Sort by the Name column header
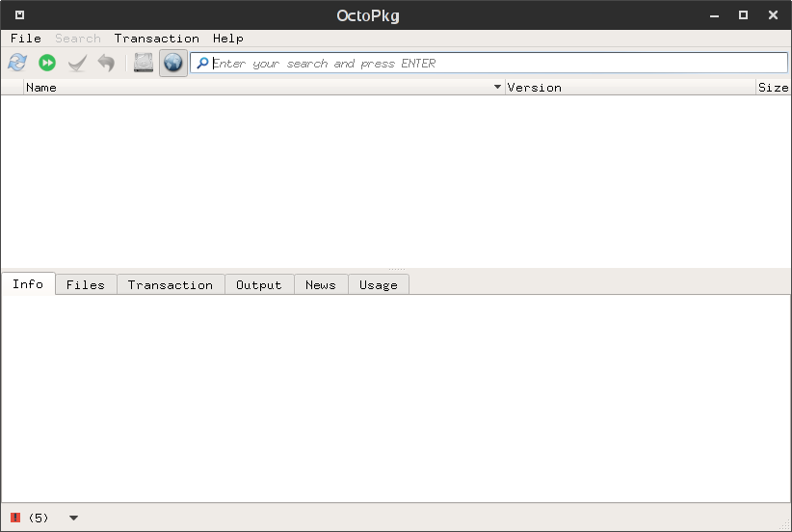 (264, 88)
